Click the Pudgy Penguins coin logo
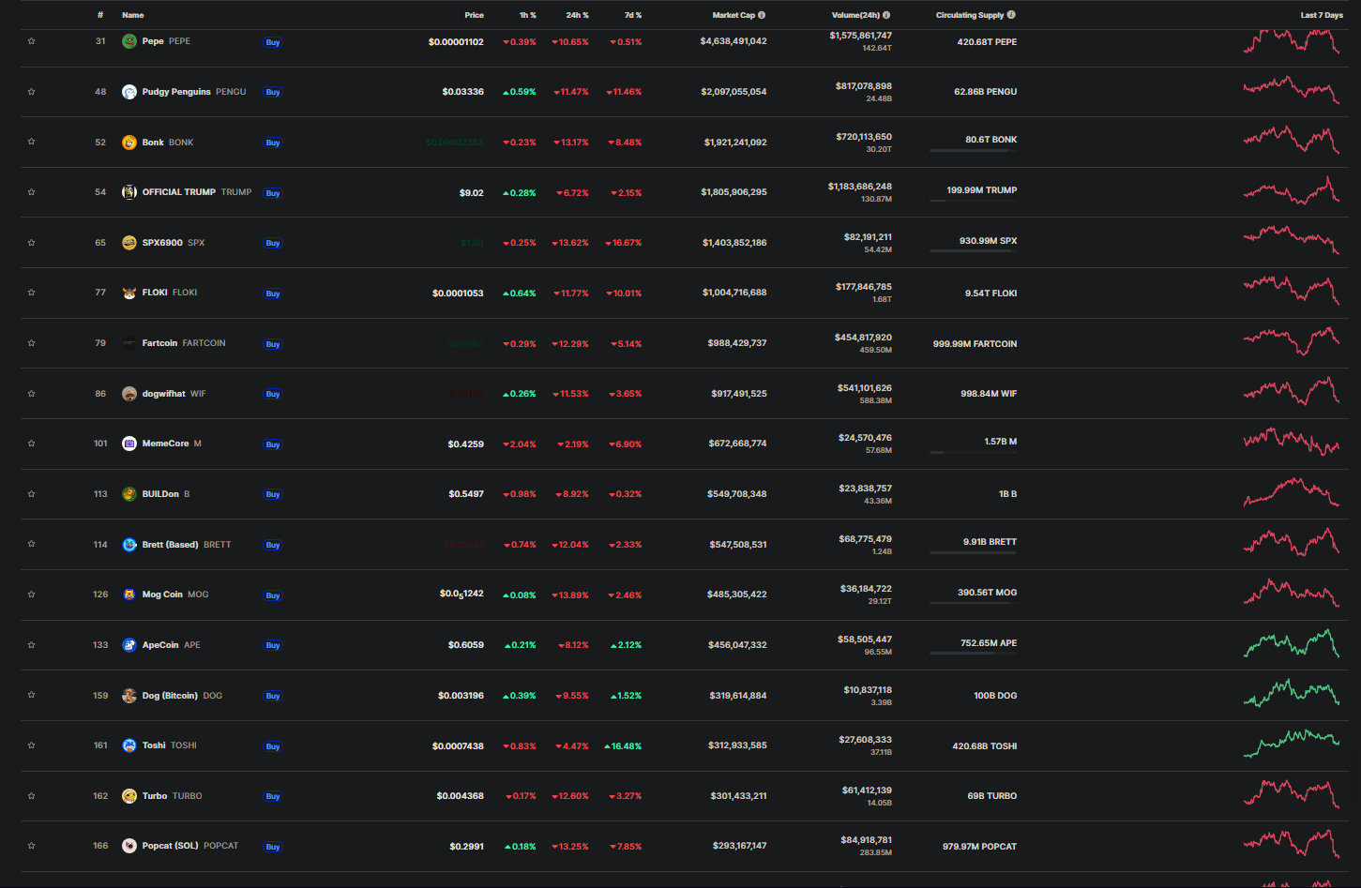 [x=129, y=92]
